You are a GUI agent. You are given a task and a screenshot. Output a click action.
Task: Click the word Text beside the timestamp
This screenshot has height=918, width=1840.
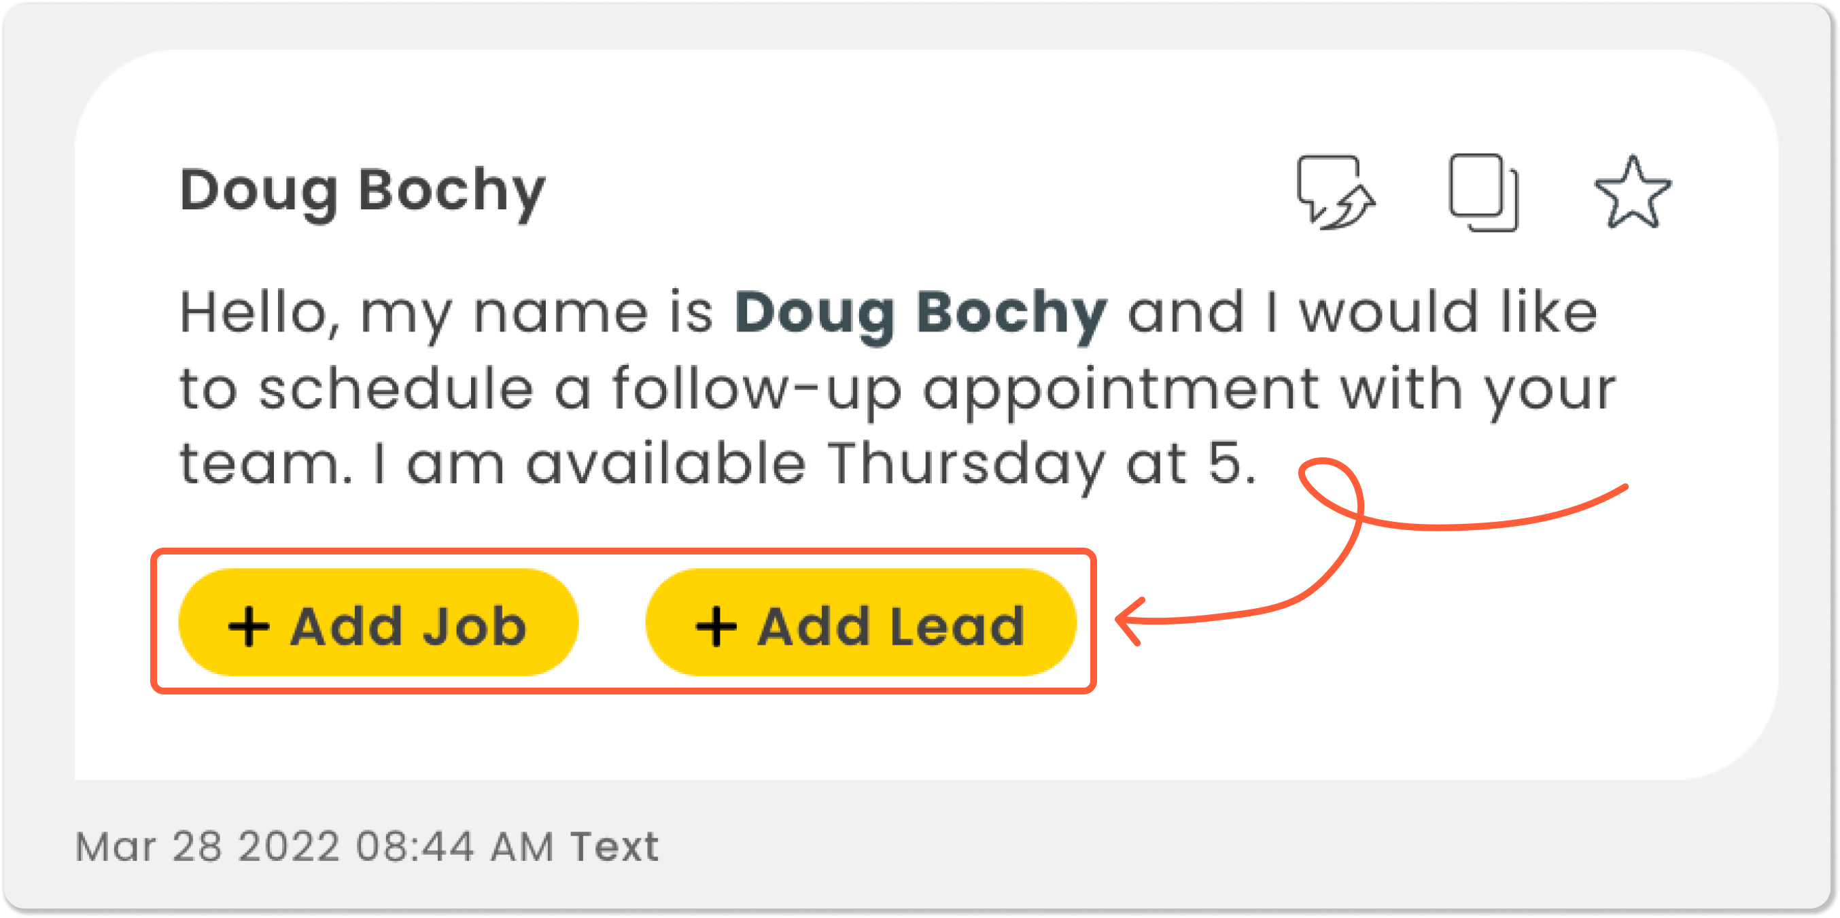[x=614, y=847]
